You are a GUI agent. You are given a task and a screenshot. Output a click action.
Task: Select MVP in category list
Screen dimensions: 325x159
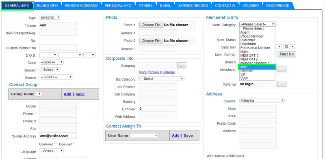257,67
